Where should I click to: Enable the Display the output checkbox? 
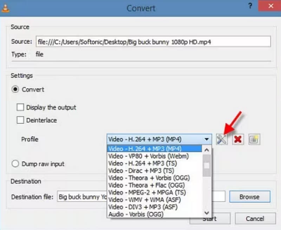[x=20, y=107]
